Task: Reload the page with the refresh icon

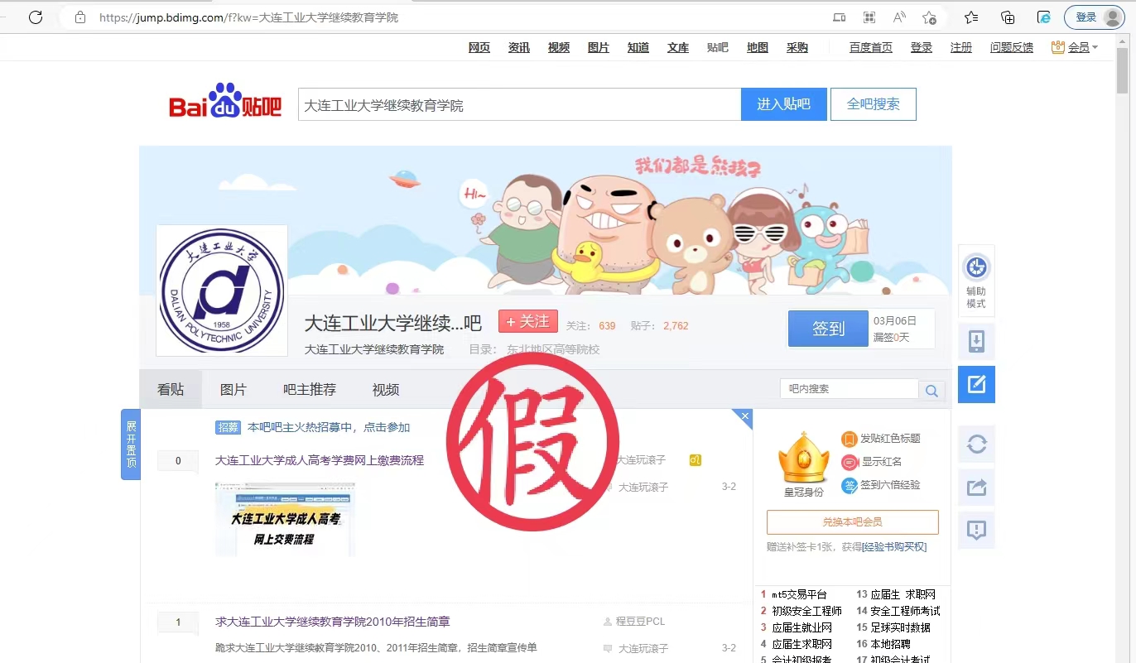Action: coord(36,17)
